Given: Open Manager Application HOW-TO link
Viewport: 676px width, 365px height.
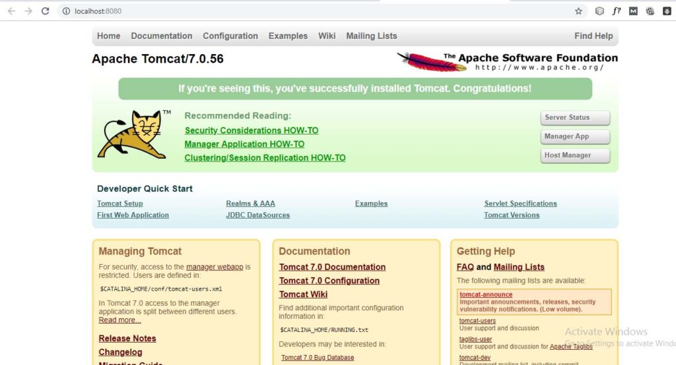Looking at the screenshot, I should 244,144.
